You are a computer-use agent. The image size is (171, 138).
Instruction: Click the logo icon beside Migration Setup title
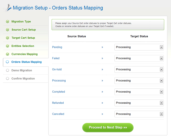(8, 8)
